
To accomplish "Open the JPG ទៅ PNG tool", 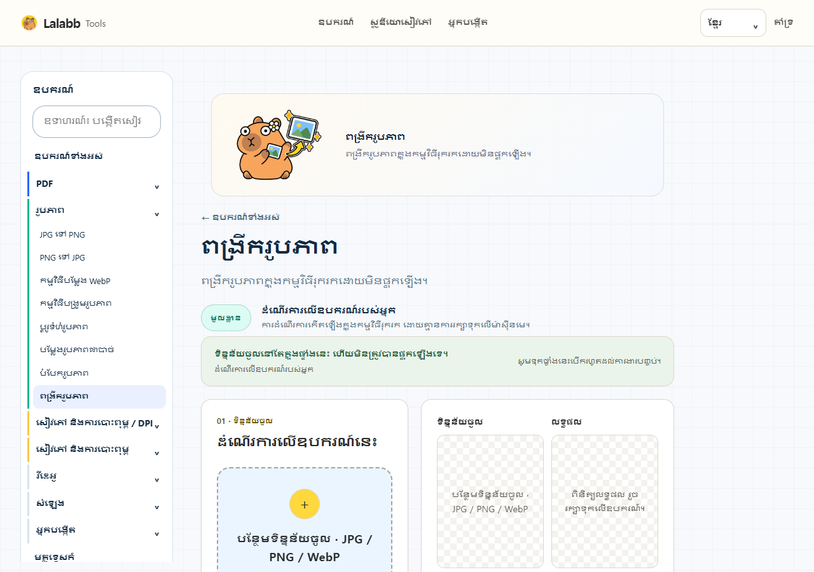I will [99, 235].
